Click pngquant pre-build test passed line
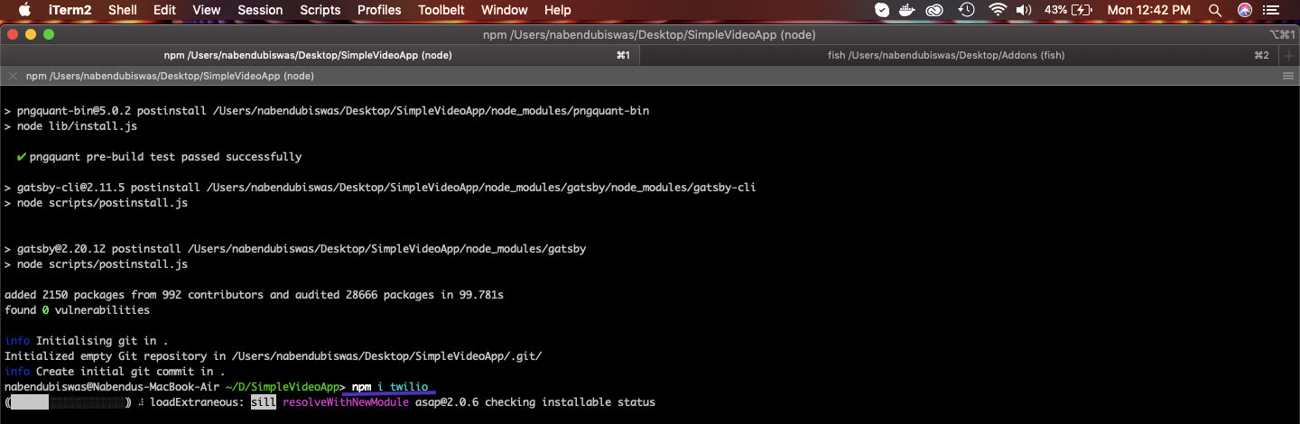This screenshot has height=424, width=1300. click(x=159, y=156)
